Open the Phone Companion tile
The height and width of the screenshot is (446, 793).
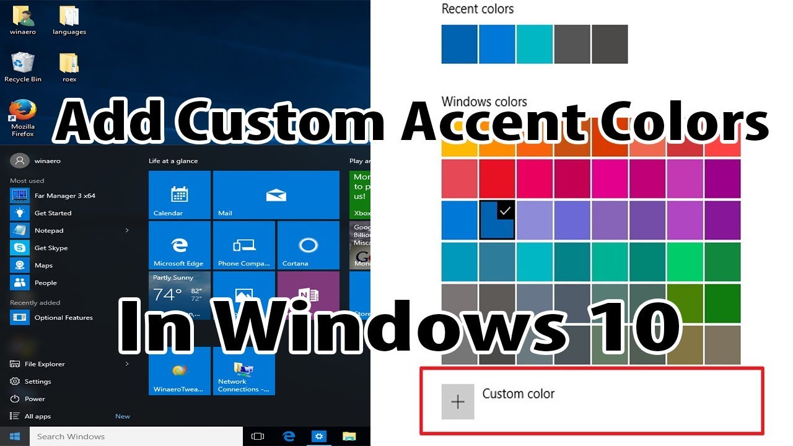(x=244, y=245)
